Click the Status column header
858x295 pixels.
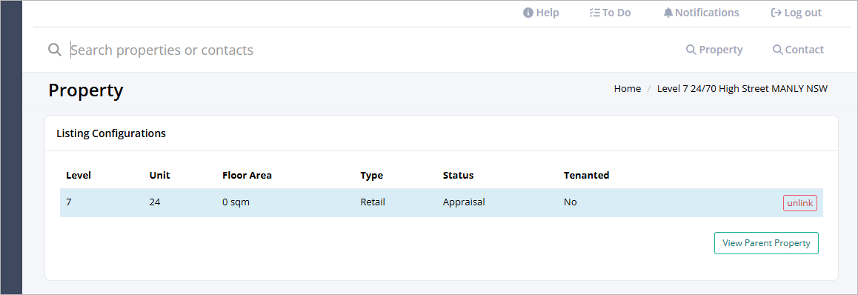(x=458, y=176)
